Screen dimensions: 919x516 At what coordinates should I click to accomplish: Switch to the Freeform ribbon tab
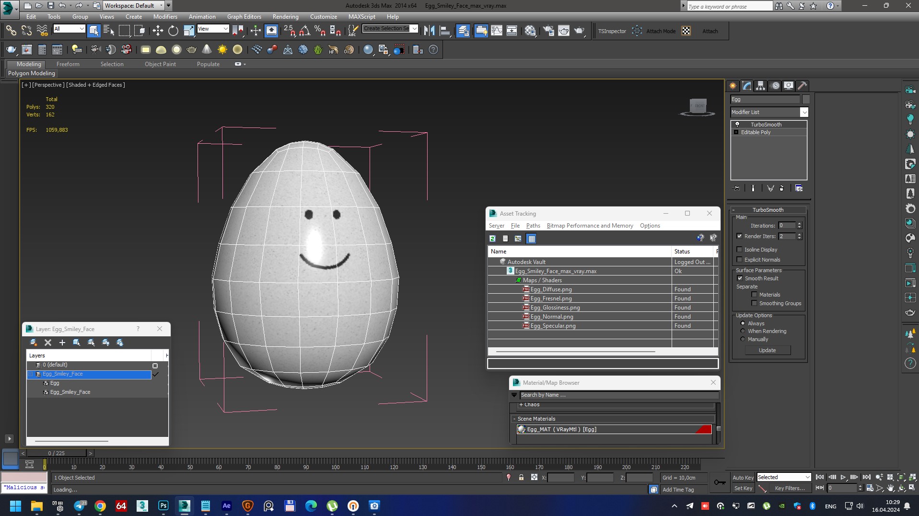click(x=68, y=64)
